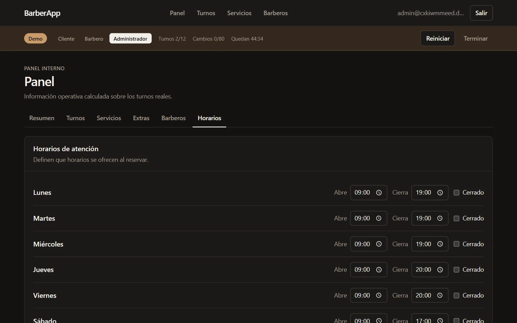Image resolution: width=517 pixels, height=323 pixels.
Task: Open time picker for Miércoles opening time
Action: click(379, 244)
